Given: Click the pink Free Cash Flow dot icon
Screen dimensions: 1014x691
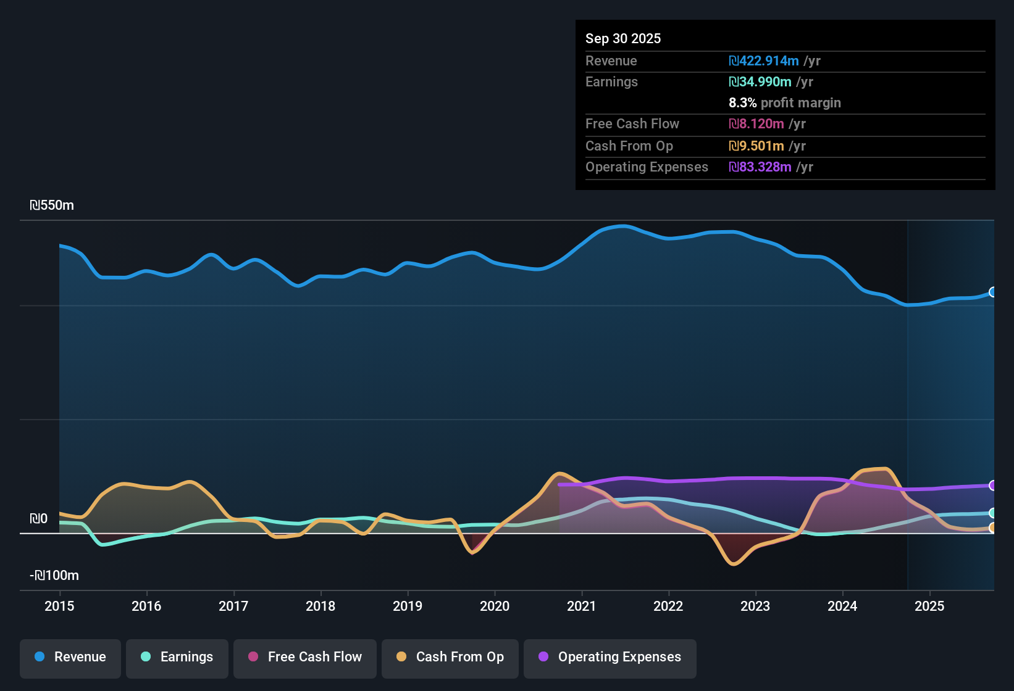Looking at the screenshot, I should (253, 657).
